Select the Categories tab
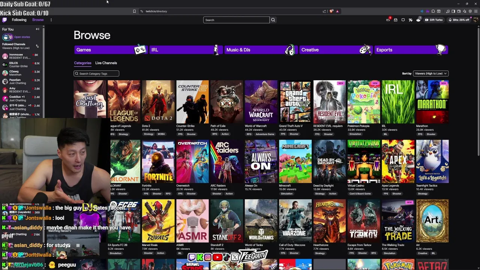The image size is (480, 270). point(82,63)
